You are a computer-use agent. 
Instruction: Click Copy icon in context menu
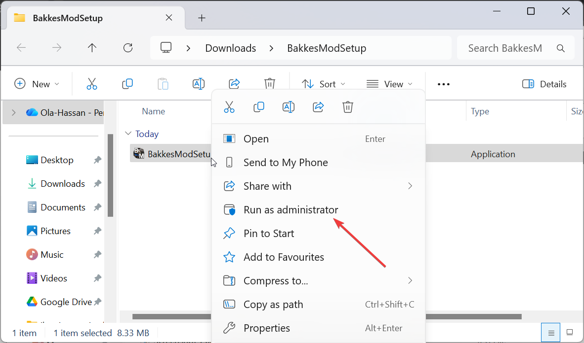tap(259, 107)
